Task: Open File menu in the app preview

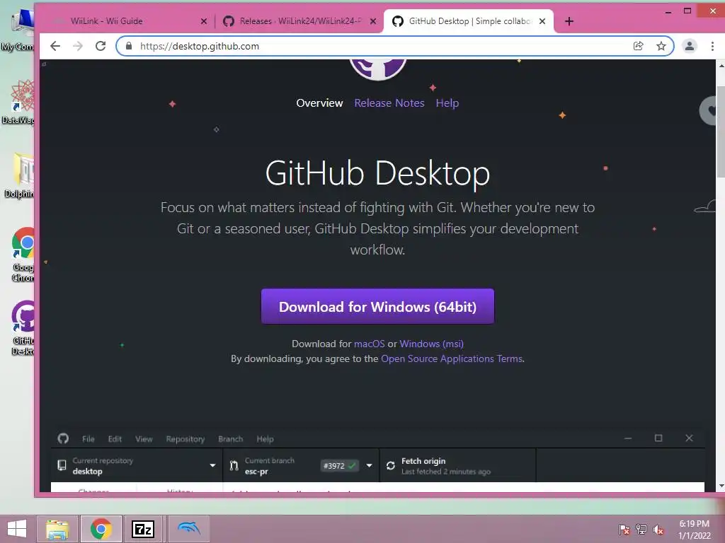Action: [x=89, y=439]
